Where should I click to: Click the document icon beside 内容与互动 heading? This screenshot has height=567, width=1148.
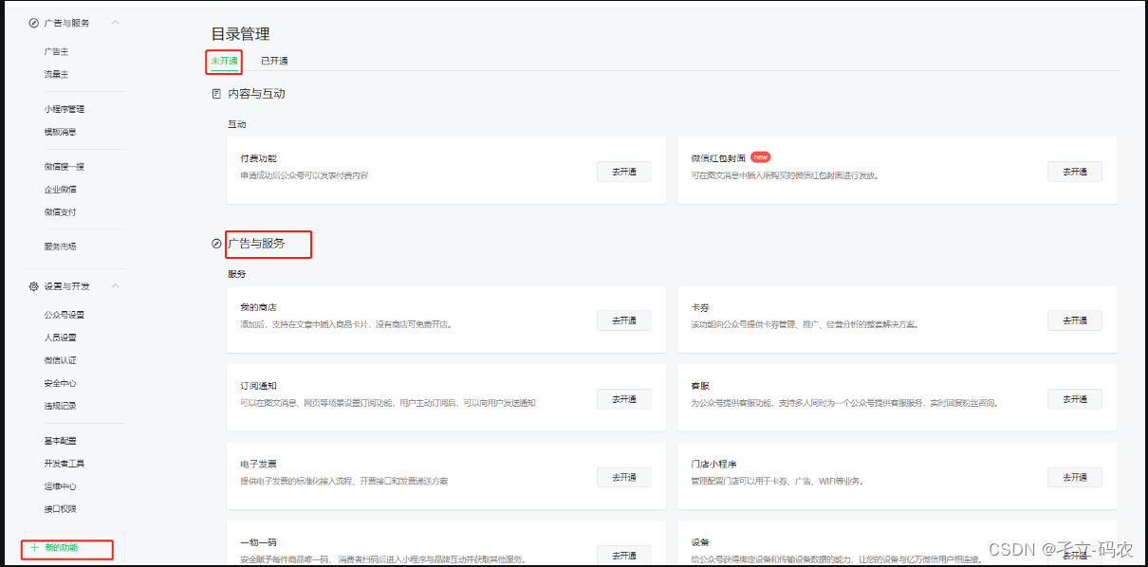[x=216, y=94]
